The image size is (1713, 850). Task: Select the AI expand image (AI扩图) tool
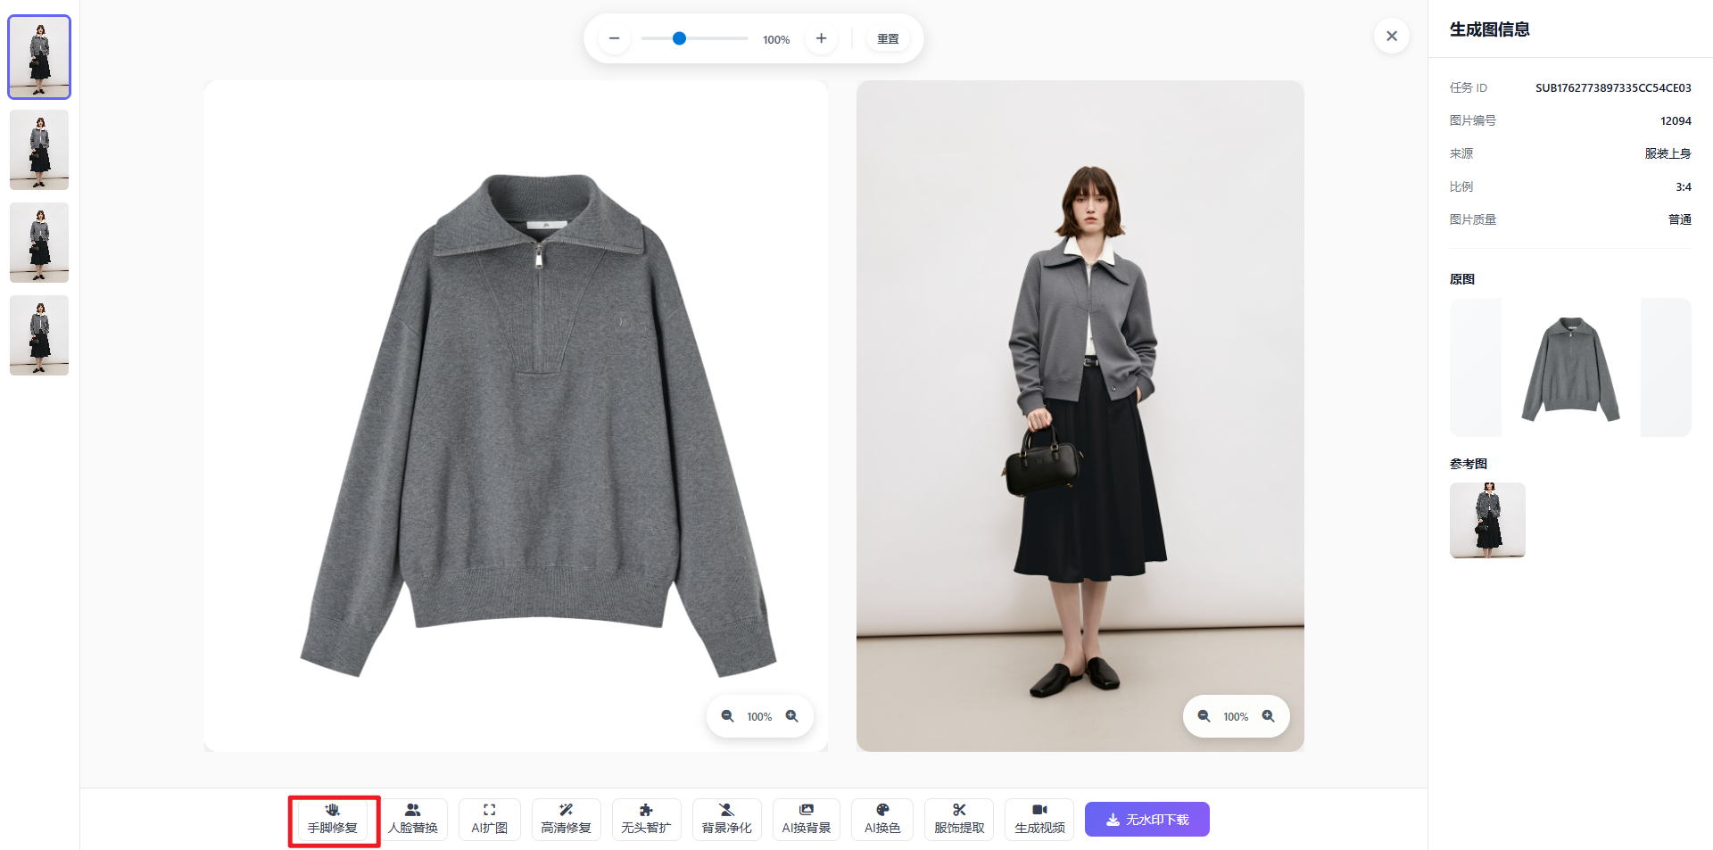point(489,820)
